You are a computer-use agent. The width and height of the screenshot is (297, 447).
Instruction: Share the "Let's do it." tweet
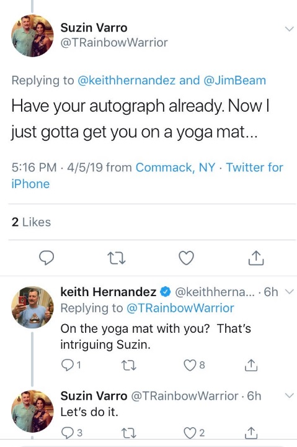[251, 433]
